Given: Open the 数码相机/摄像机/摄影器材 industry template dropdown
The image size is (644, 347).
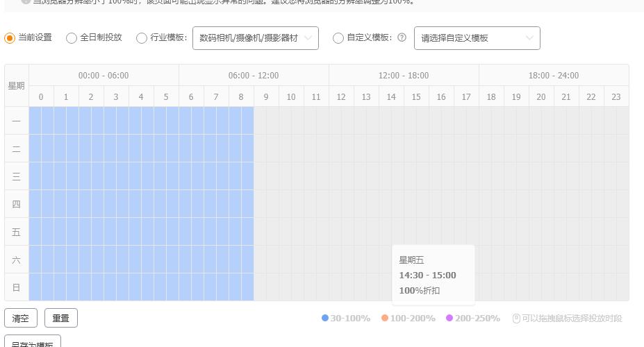Looking at the screenshot, I should (x=256, y=38).
